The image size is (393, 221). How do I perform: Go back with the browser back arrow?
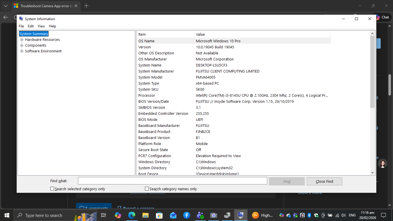tap(6, 17)
